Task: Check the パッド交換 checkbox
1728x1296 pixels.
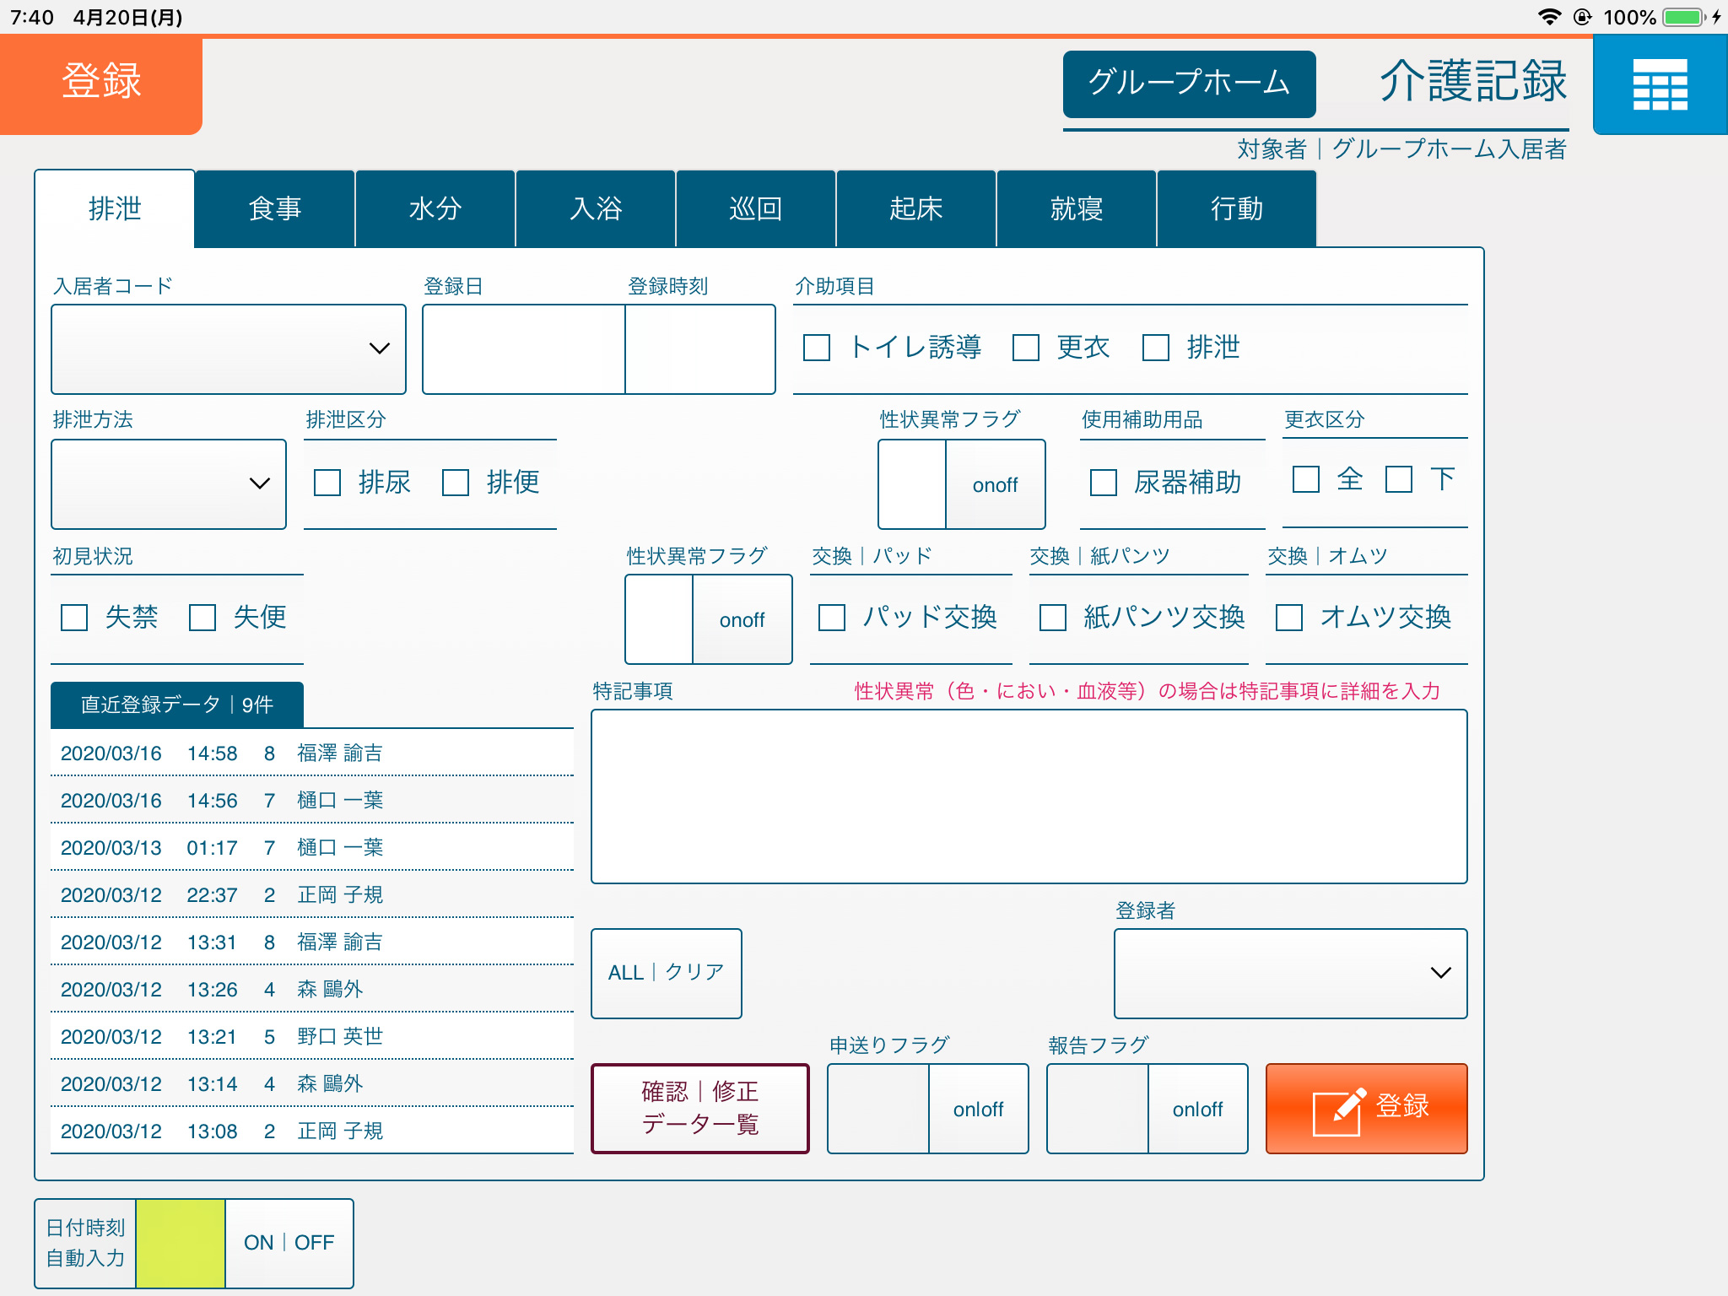Action: pyautogui.click(x=832, y=618)
